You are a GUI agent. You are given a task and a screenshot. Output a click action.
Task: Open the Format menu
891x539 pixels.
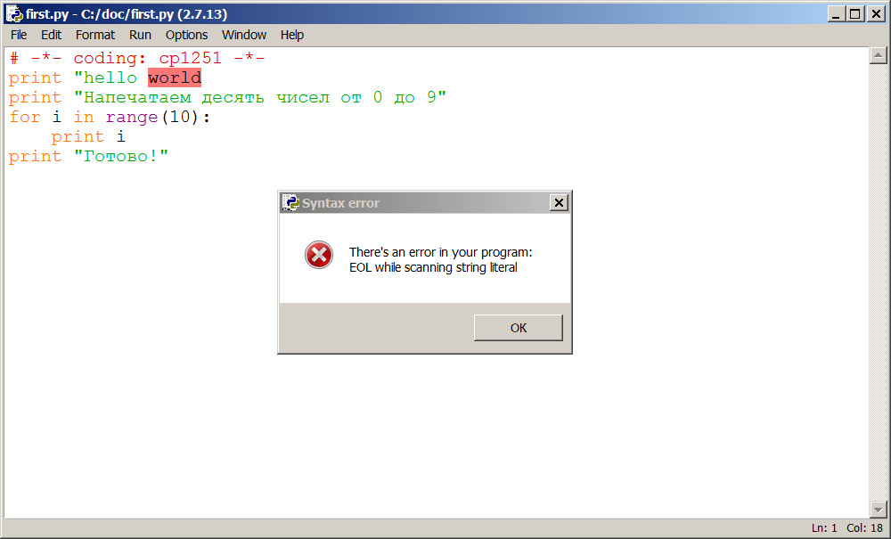[95, 36]
